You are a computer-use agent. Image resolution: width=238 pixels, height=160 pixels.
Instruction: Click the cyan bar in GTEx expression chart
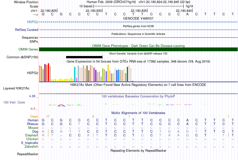75,74
